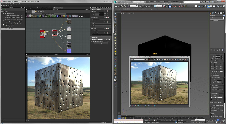Open the Curve Editor icon

point(212,6)
